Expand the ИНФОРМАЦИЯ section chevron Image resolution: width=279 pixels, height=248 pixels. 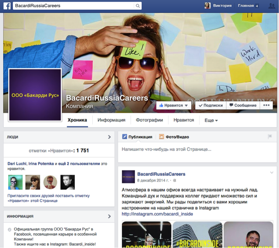tap(109, 216)
